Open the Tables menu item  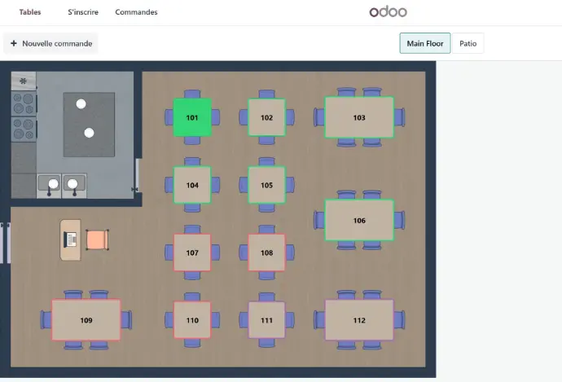click(30, 12)
